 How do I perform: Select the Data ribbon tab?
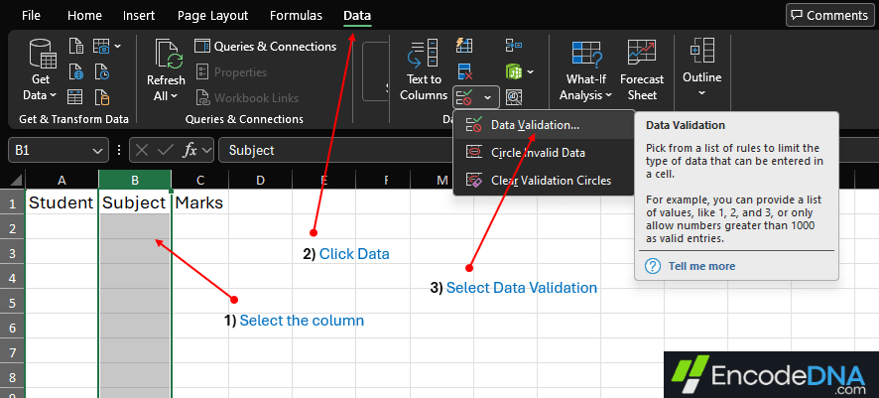(357, 16)
